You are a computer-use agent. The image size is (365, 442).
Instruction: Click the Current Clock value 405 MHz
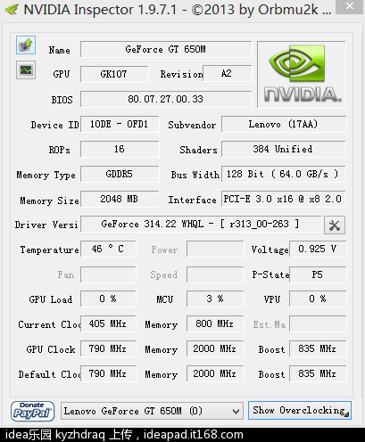click(x=108, y=323)
